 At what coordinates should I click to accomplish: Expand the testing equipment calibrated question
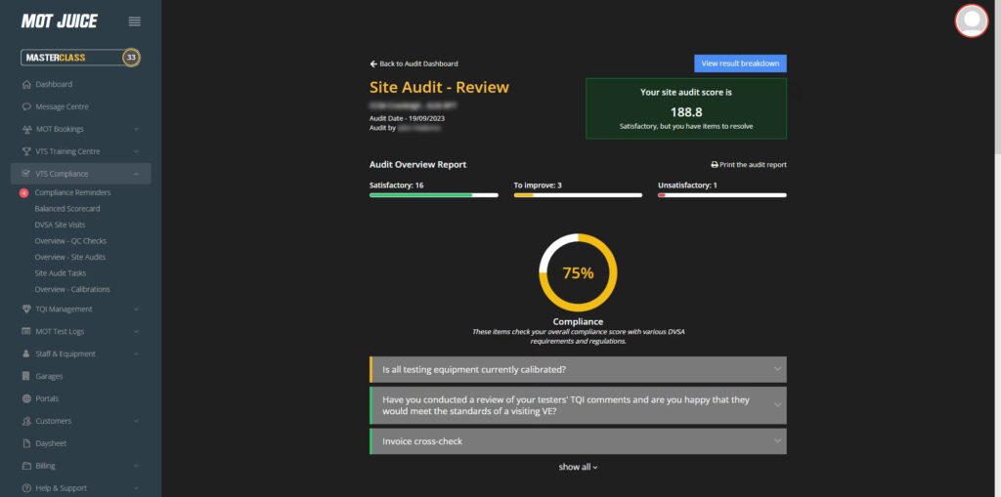point(777,369)
